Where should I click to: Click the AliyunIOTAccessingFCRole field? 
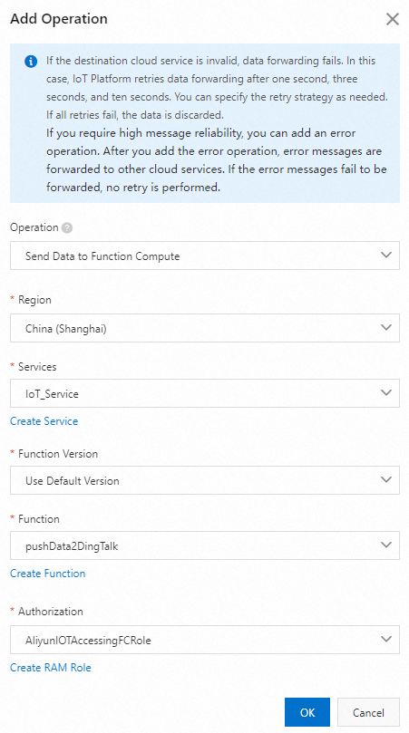tap(205, 640)
